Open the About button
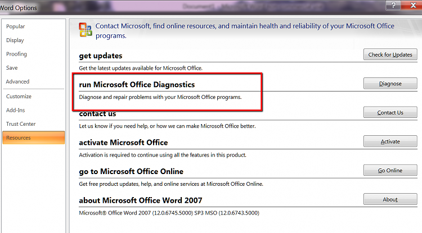The image size is (422, 233). (390, 199)
